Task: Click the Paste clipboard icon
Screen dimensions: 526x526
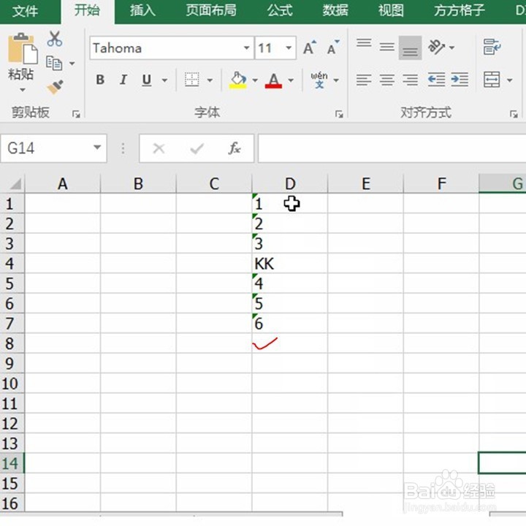Action: [22, 48]
